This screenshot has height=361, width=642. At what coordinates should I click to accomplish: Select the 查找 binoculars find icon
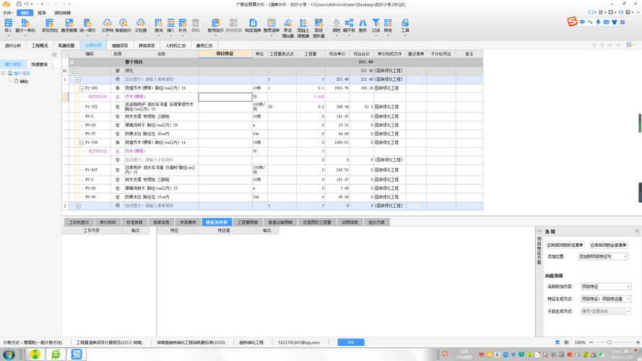(x=363, y=25)
